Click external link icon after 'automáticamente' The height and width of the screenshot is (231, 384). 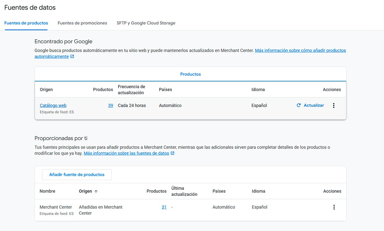[x=72, y=57]
